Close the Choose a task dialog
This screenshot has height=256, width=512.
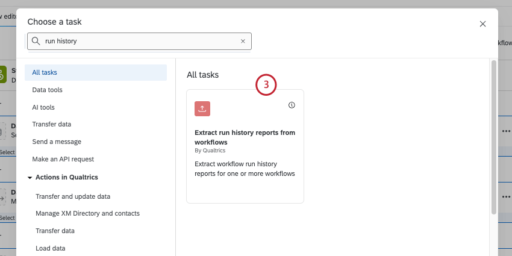coord(482,24)
